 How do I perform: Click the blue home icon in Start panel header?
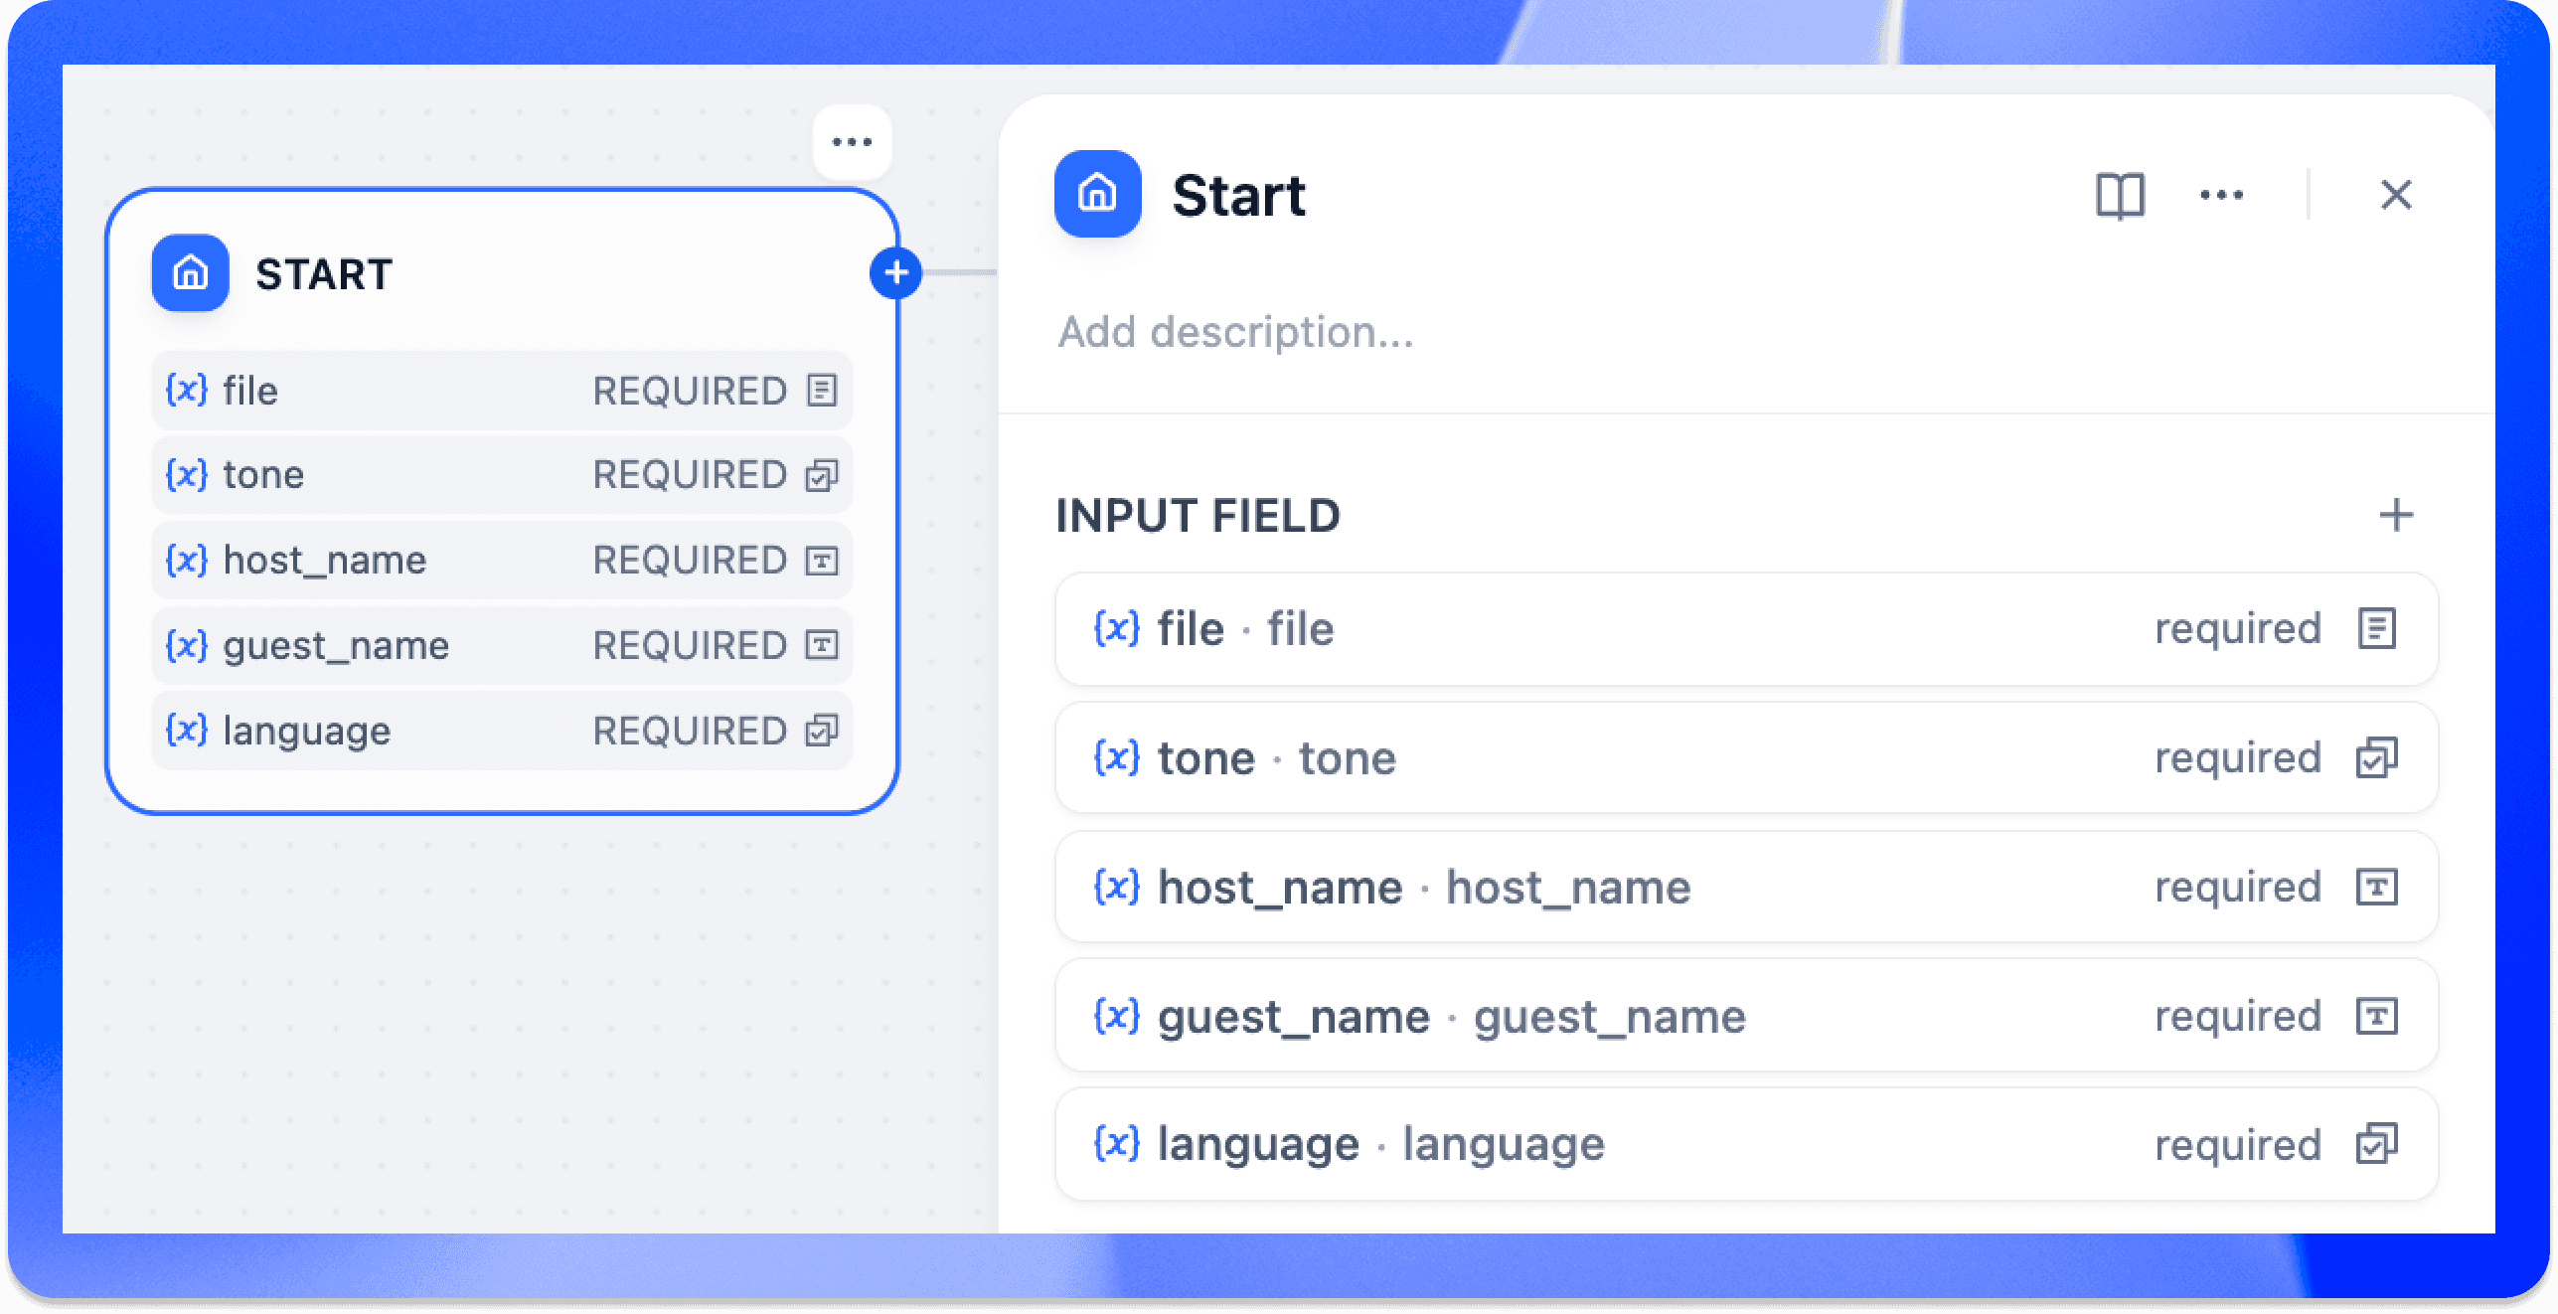pos(1097,194)
